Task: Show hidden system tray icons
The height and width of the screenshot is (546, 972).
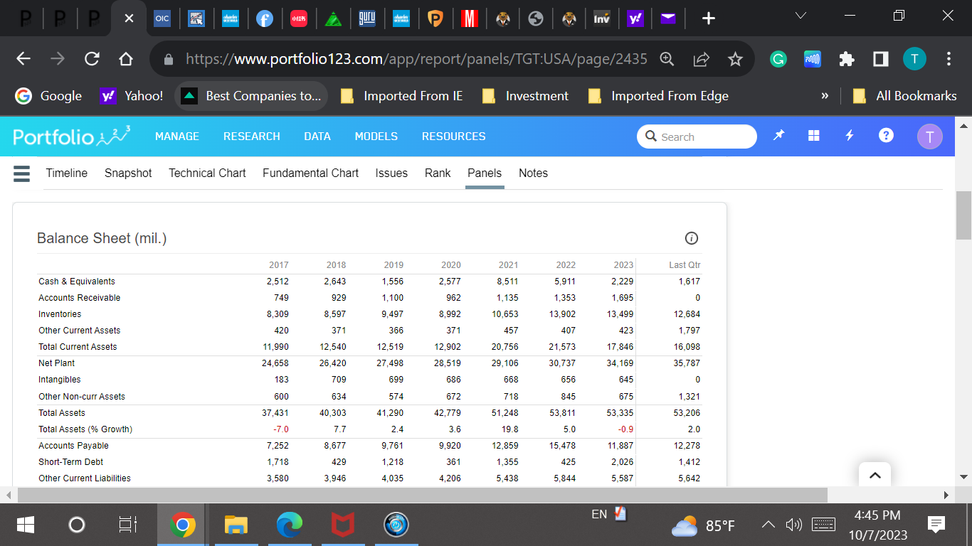Action: (x=768, y=525)
